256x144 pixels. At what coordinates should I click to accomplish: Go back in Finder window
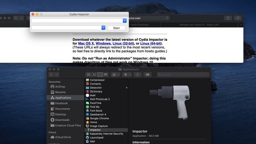[x=51, y=75]
